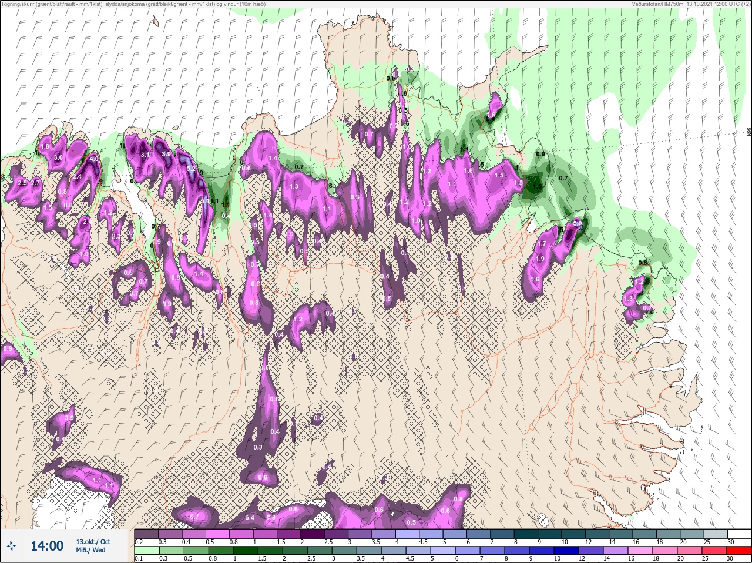Select the dark purple 2–2.5 swatch in top legend row
Image resolution: width=752 pixels, height=563 pixels.
313,534
